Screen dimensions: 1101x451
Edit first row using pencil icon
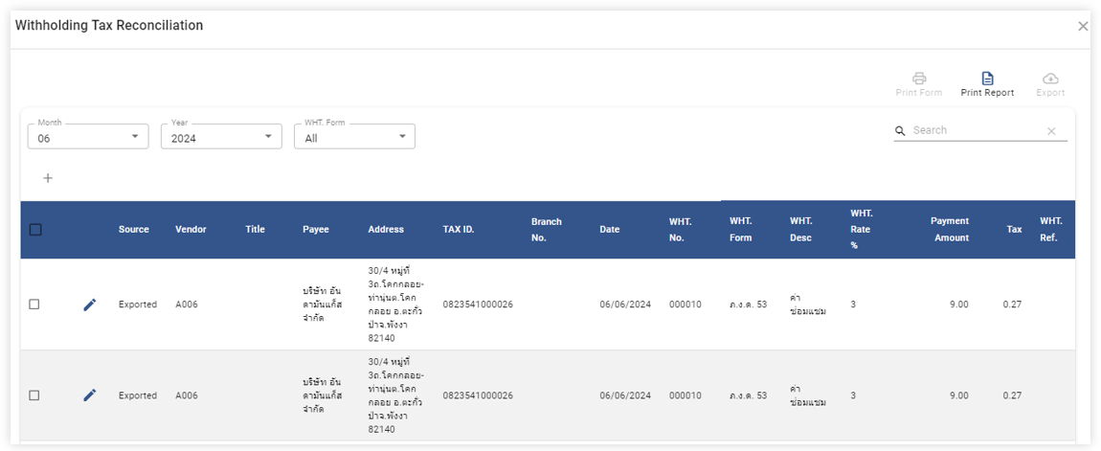[90, 304]
